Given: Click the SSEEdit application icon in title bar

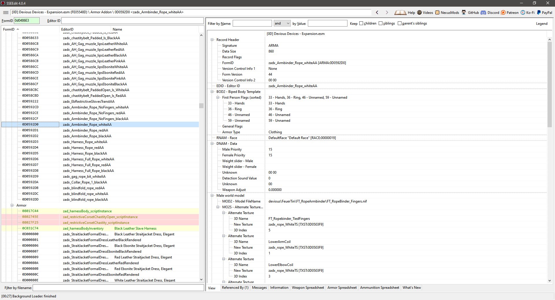Looking at the screenshot, I should pyautogui.click(x=3, y=3).
